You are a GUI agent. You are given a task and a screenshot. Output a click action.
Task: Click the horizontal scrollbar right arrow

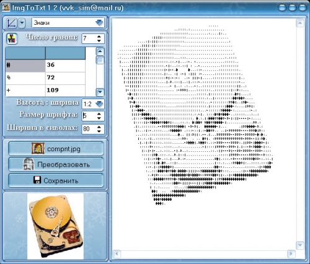291,253
